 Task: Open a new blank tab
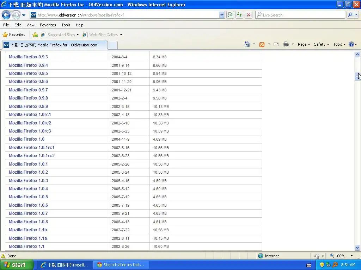point(112,45)
